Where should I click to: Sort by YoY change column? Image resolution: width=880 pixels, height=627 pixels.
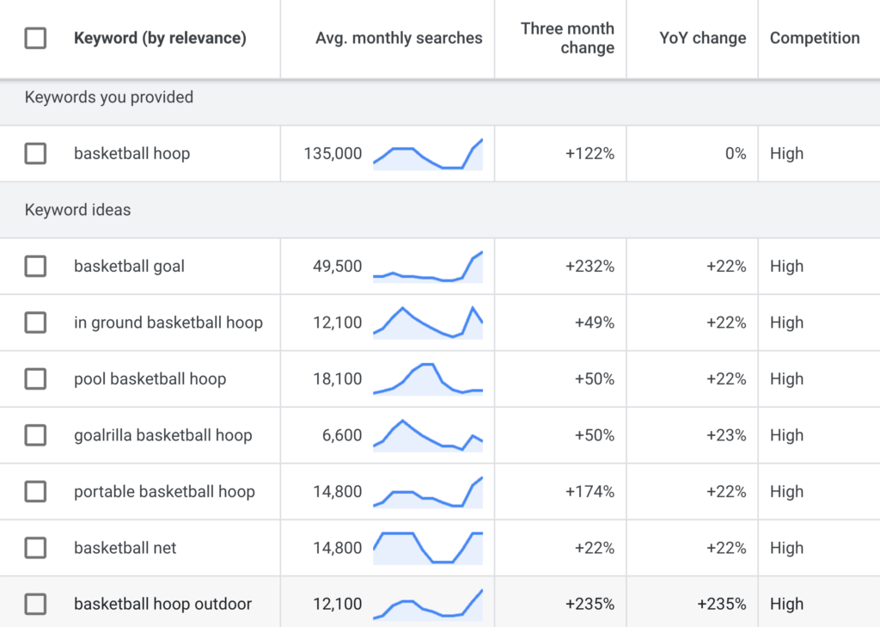[x=702, y=38]
